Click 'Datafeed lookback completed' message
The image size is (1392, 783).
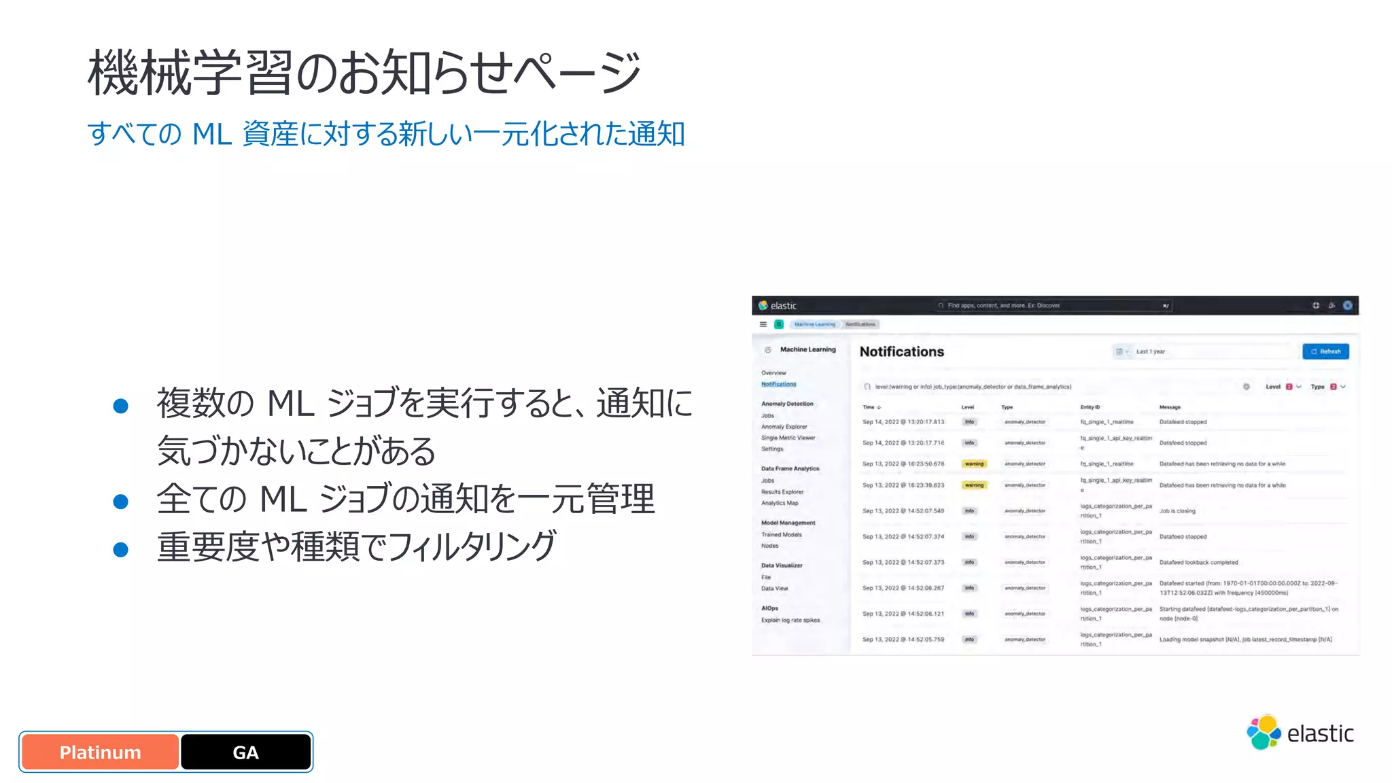(x=1199, y=563)
